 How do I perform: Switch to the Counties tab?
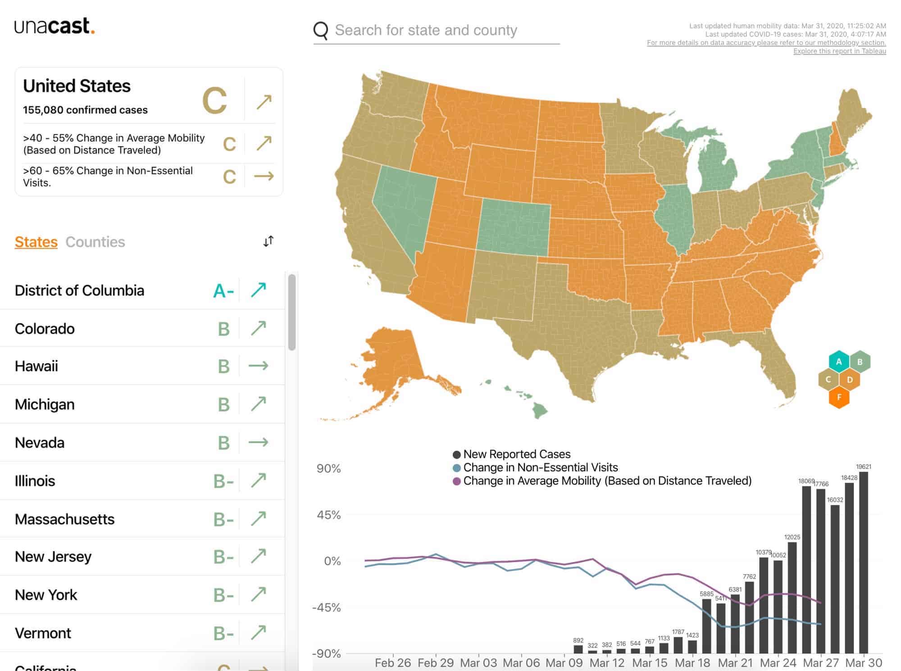click(x=95, y=242)
